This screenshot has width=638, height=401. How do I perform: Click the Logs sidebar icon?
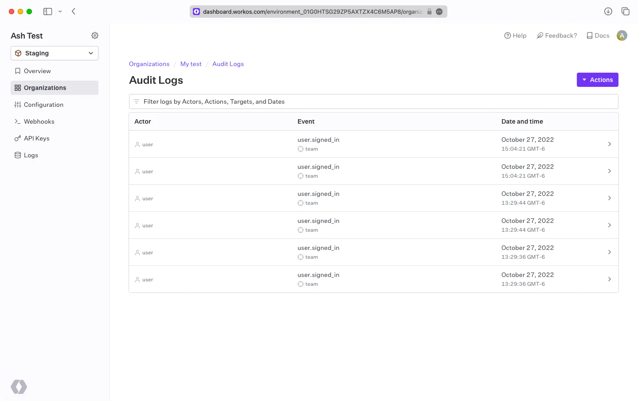tap(18, 155)
